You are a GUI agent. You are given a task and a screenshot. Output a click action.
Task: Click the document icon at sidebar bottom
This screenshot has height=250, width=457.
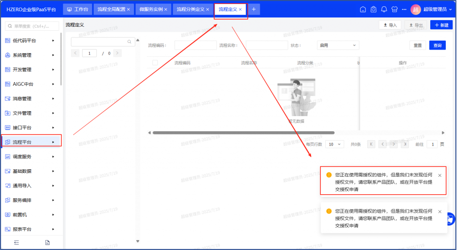tap(47, 242)
